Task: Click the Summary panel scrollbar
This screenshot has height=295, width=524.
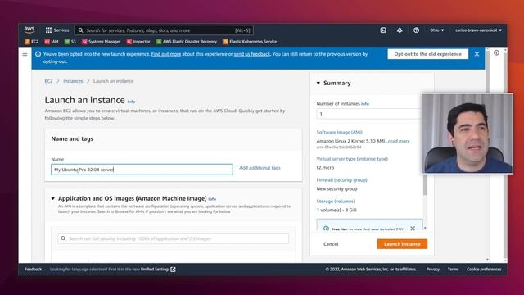Action: coord(425,185)
